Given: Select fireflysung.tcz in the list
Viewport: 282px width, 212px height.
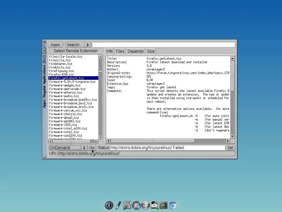Looking at the screenshot, I should tap(73, 71).
